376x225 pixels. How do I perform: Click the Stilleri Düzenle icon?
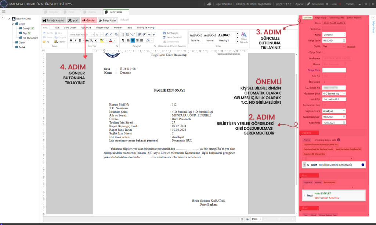pos(244,37)
